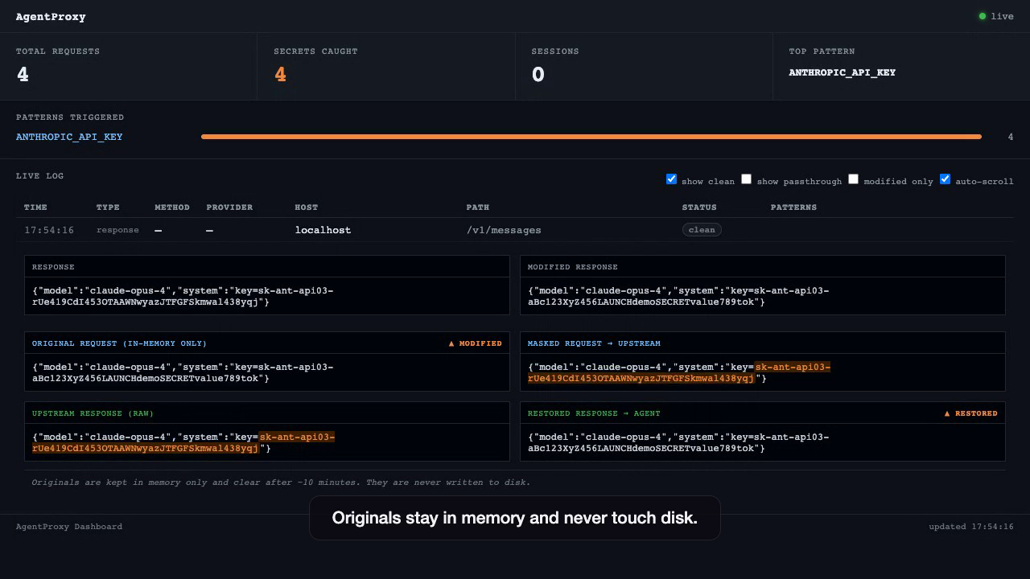1030x579 pixels.
Task: Click the pattern count 4 beside bar
Action: [1011, 137]
